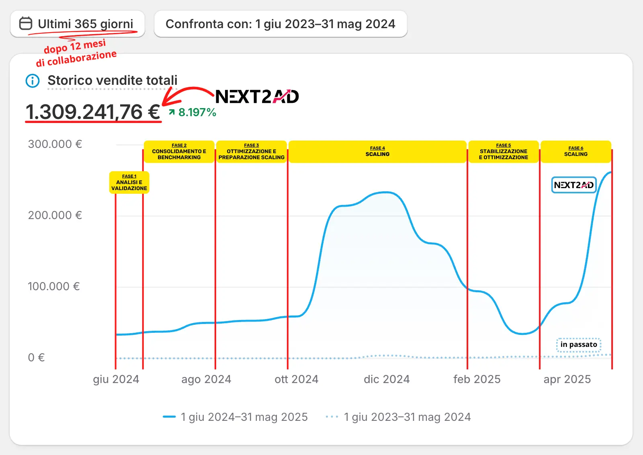
Task: Select the Fase 1 Analisi e Validazione label
Action: 129,182
